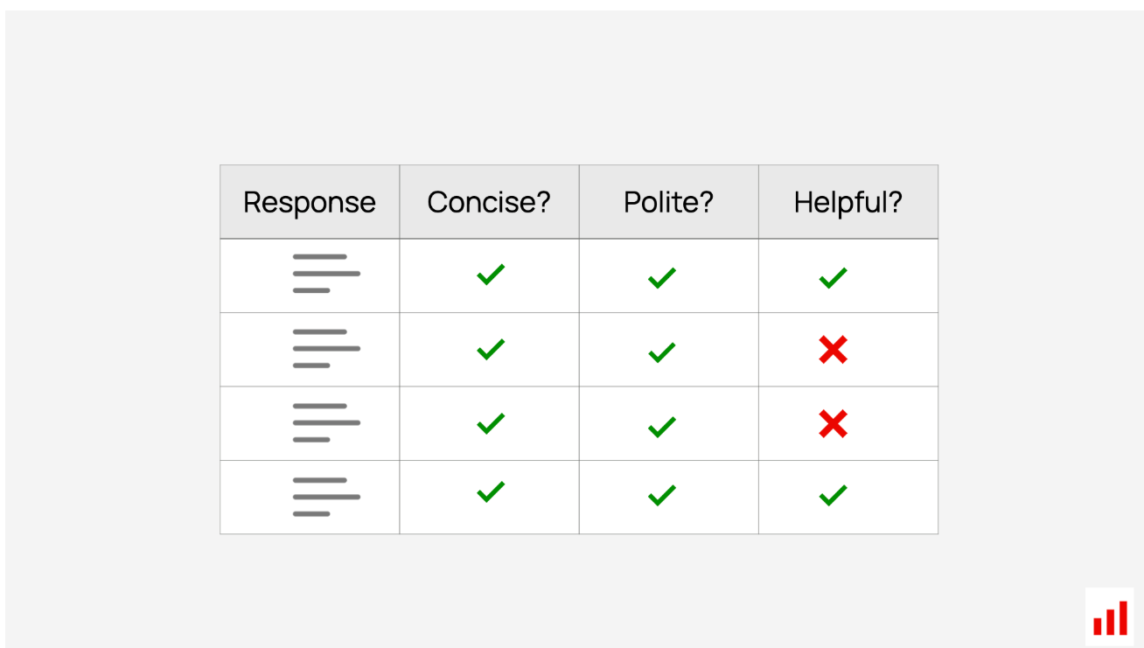Screen dimensions: 1144x648
Task: Click third row Concise green checkmark
Action: 491,423
